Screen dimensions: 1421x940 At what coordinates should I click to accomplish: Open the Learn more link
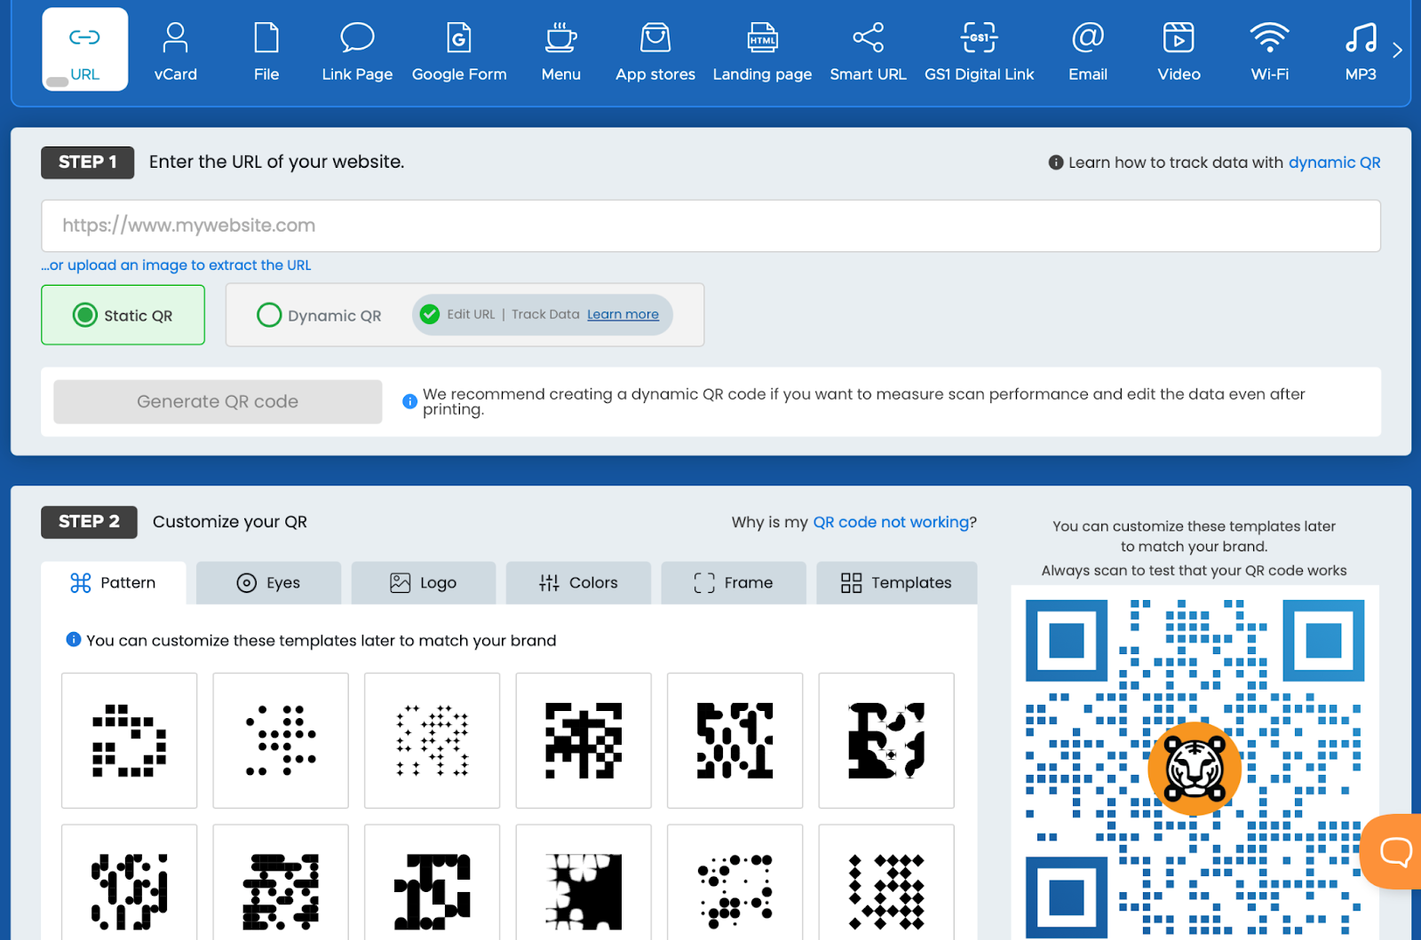point(623,314)
